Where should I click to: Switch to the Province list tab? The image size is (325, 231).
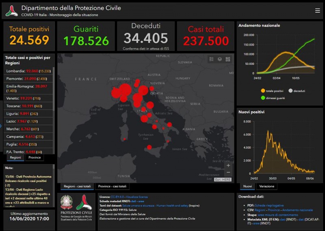click(x=35, y=158)
